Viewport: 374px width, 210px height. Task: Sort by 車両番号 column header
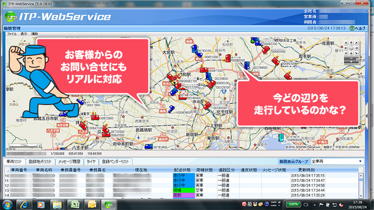pos(19,170)
